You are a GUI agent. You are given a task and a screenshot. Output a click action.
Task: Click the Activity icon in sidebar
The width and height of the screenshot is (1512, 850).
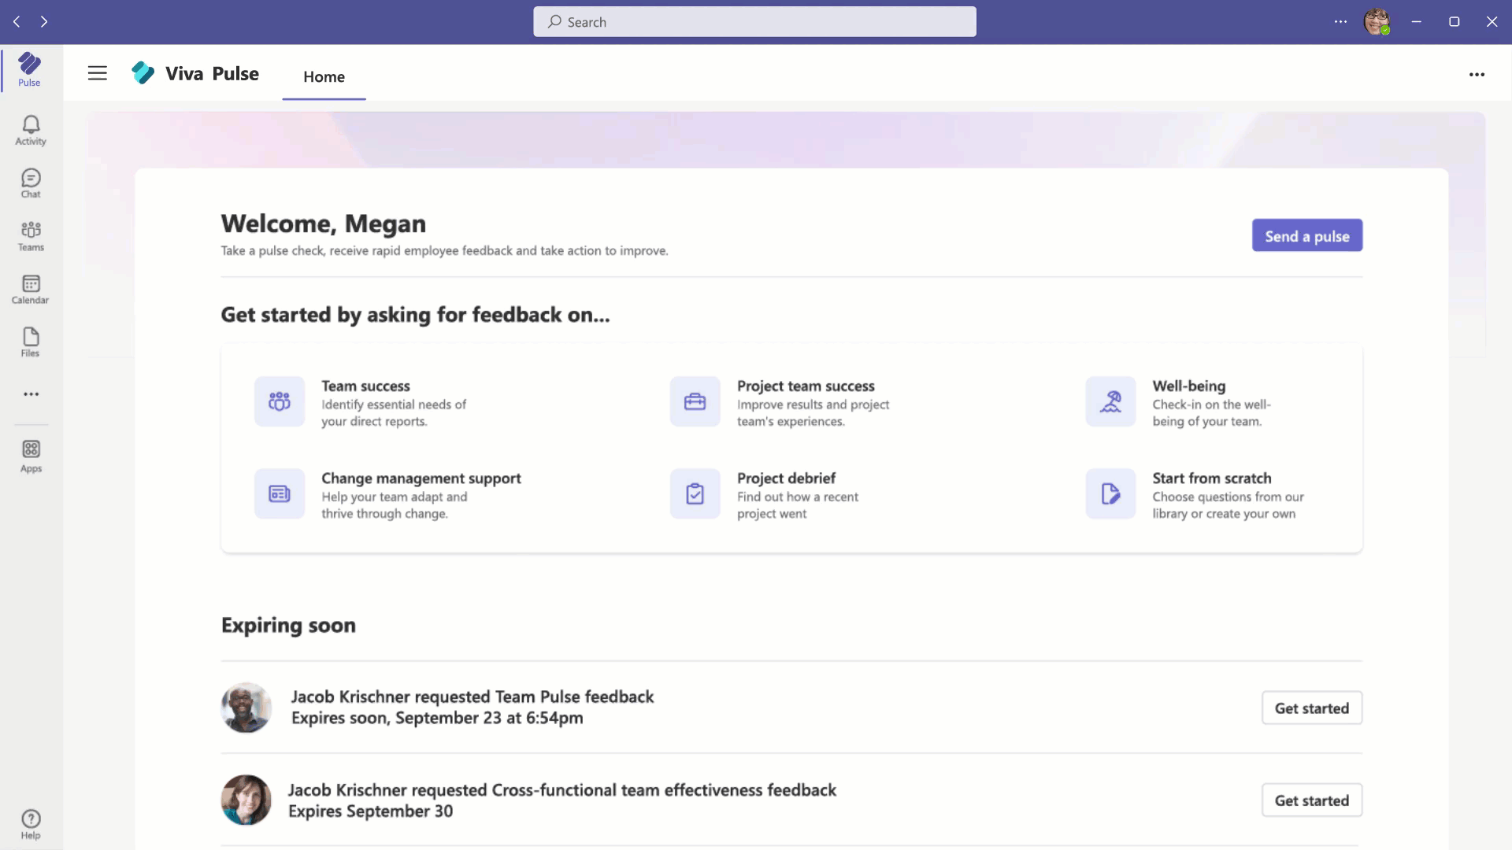30,129
